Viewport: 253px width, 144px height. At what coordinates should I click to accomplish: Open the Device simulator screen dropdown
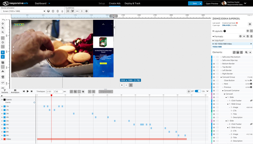(x=24, y=11)
